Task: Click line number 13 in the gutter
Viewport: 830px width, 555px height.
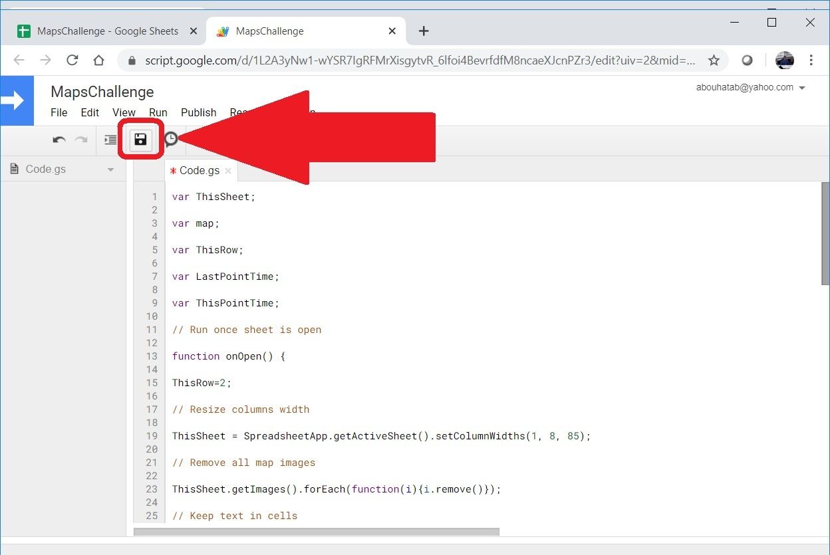Action: point(152,356)
